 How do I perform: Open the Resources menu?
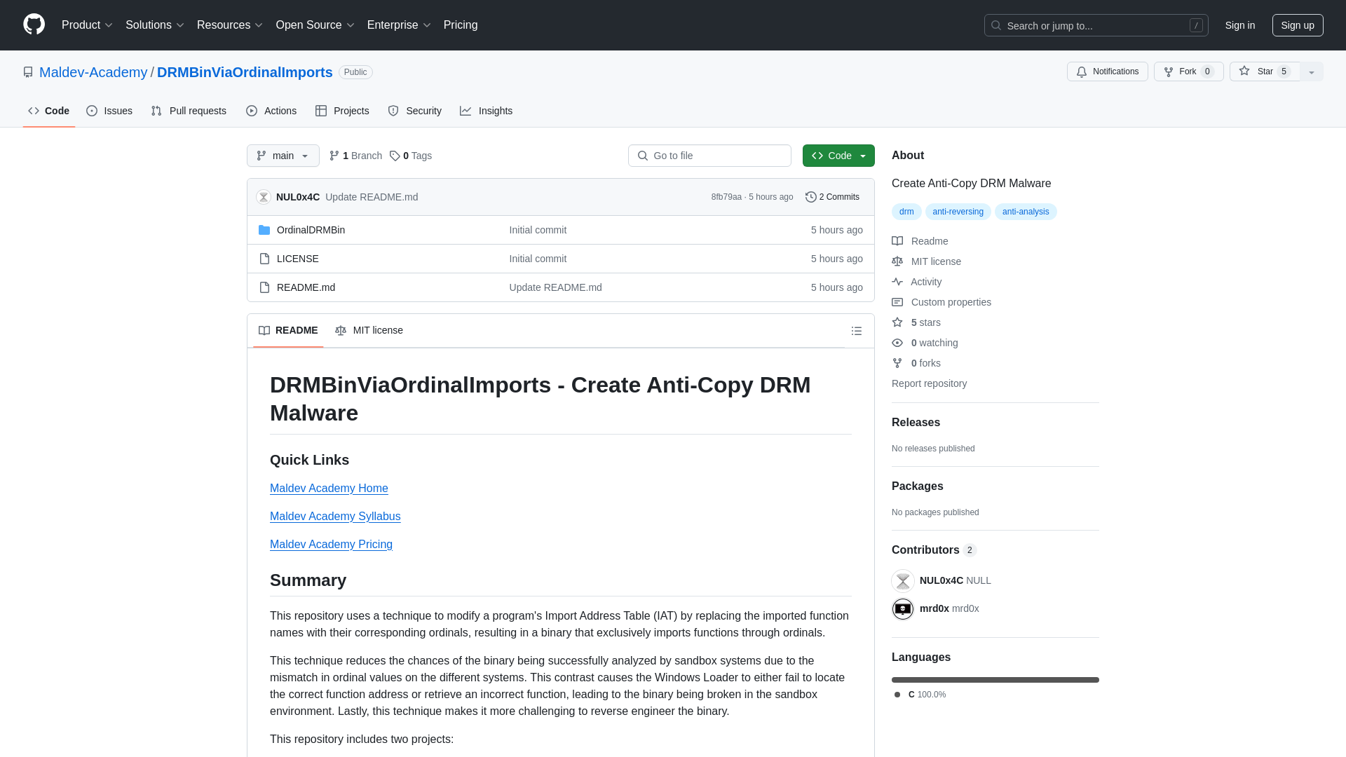[x=230, y=25]
